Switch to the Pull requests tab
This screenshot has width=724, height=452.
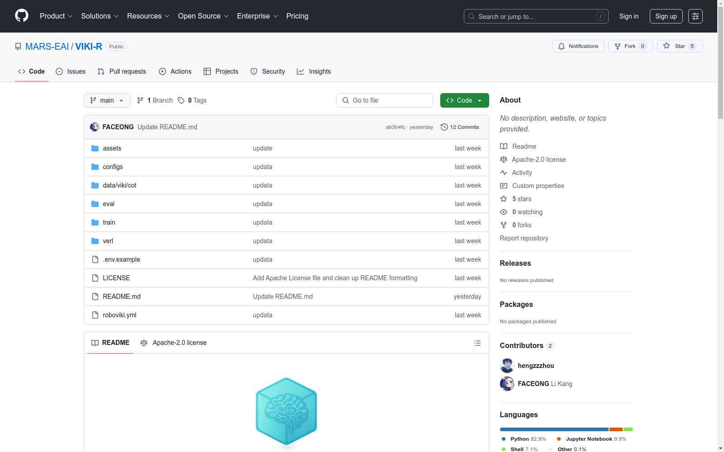click(122, 71)
